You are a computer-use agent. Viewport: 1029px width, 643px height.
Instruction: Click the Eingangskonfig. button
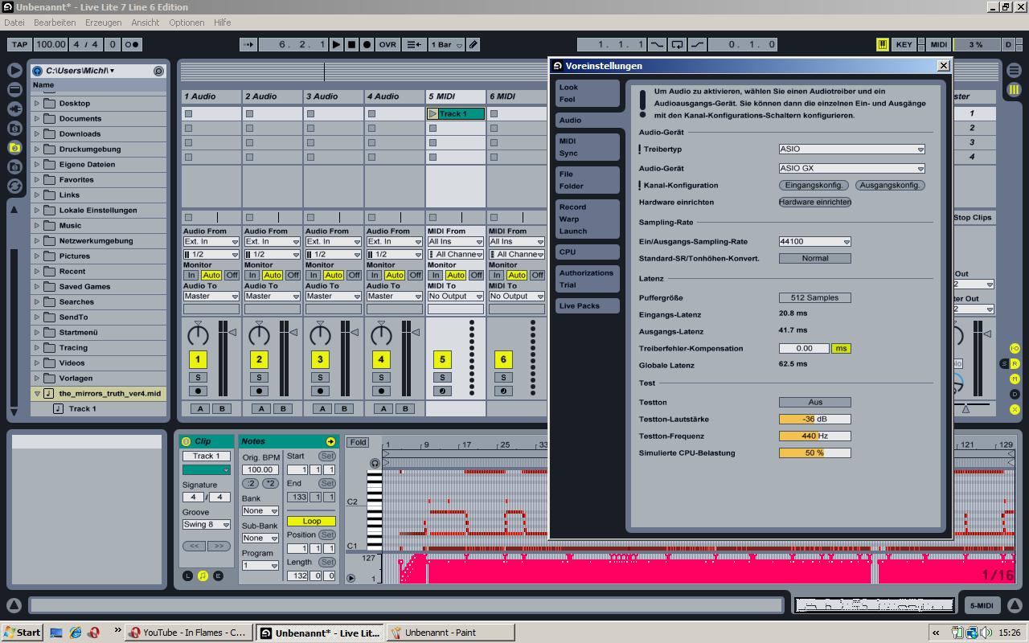pyautogui.click(x=814, y=185)
